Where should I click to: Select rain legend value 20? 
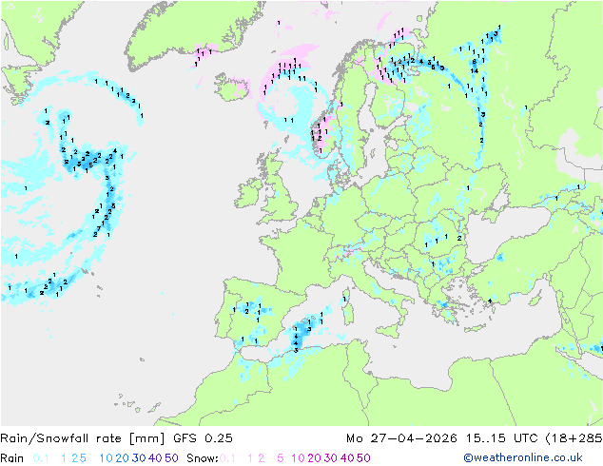coord(123,458)
